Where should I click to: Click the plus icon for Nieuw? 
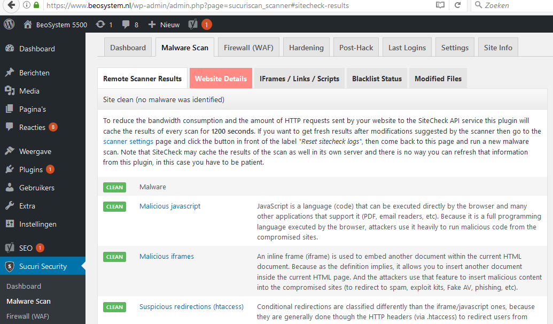point(152,25)
